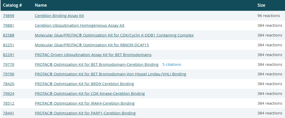Open PROTAC-Driven Ubiquitination Assay Kit link
285x118 pixels.
(93, 55)
